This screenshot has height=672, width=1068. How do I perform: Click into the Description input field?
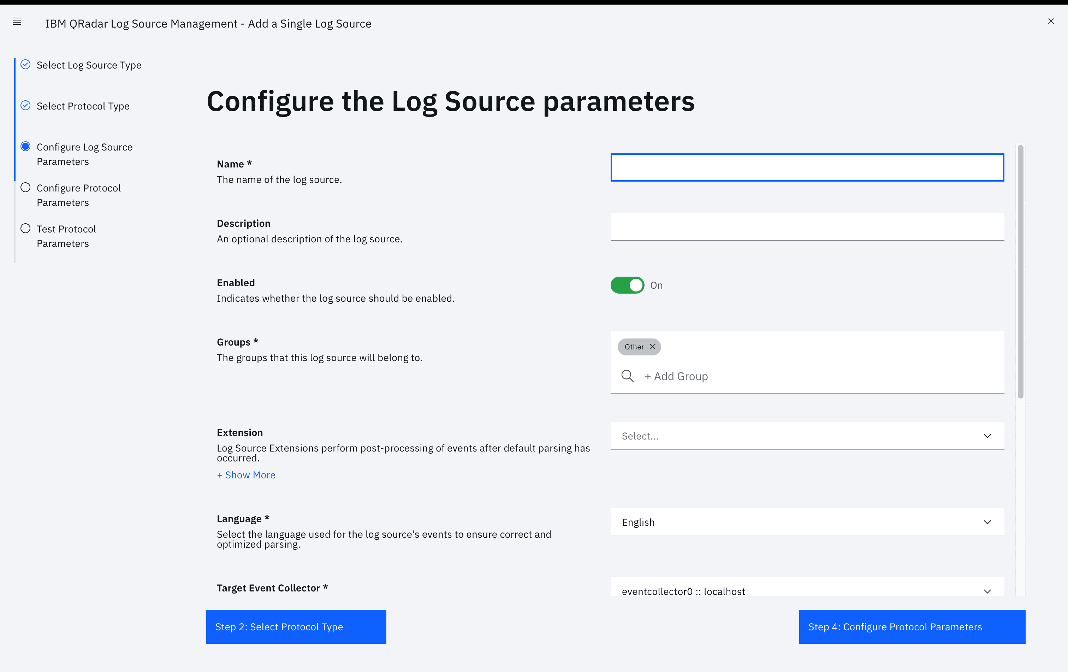click(x=807, y=227)
